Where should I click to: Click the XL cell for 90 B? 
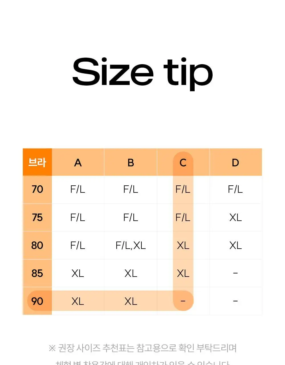(131, 301)
